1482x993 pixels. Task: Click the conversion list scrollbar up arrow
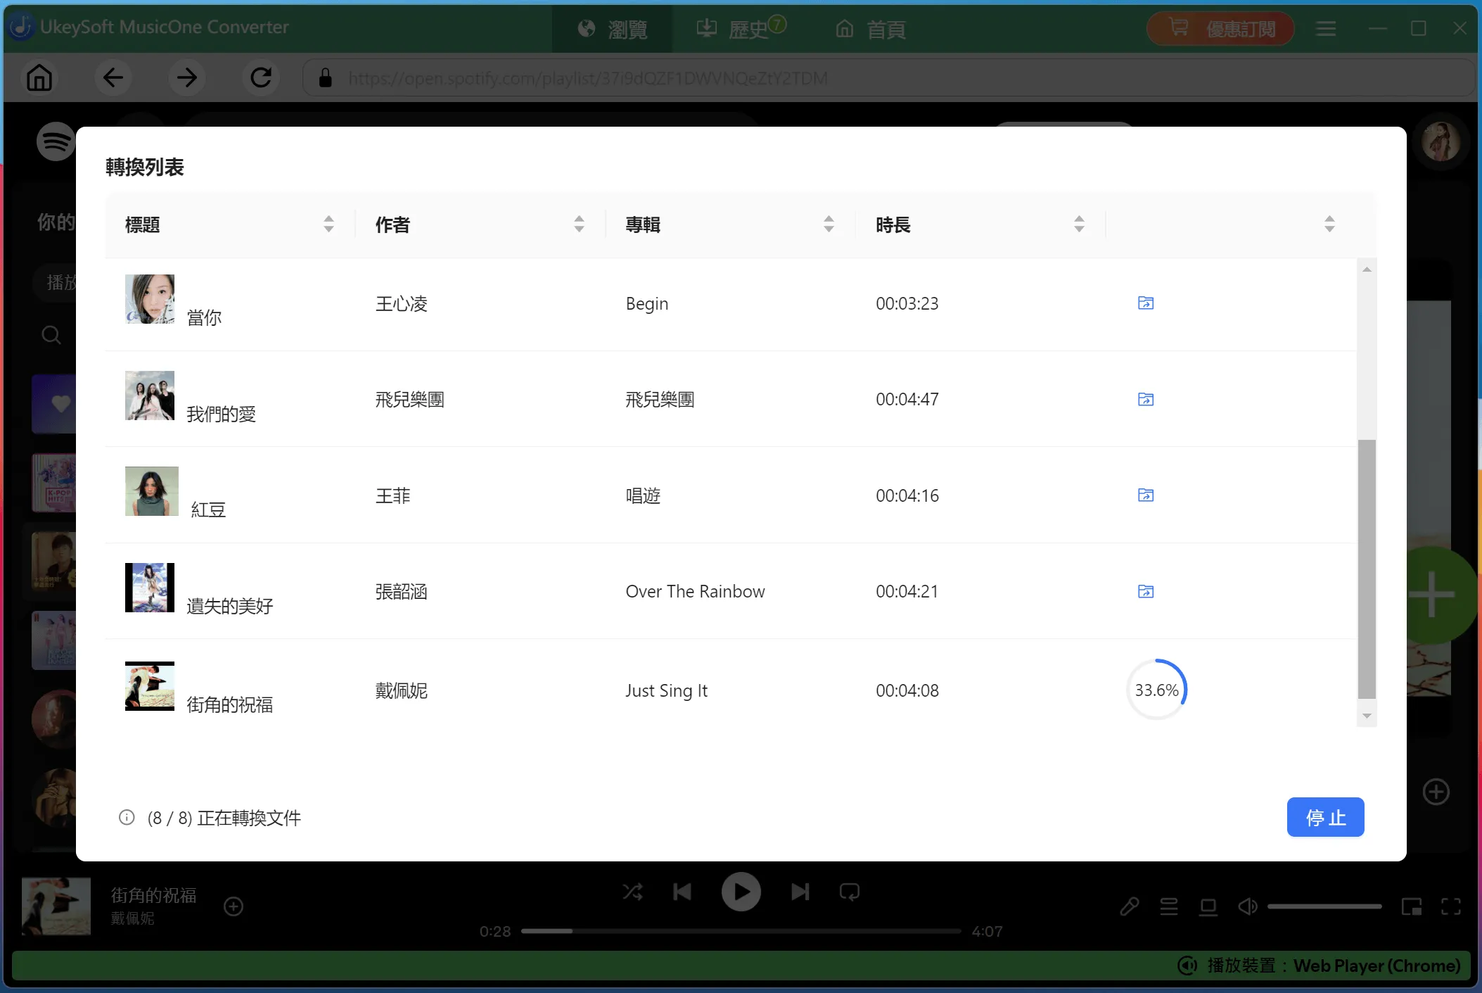pos(1367,270)
